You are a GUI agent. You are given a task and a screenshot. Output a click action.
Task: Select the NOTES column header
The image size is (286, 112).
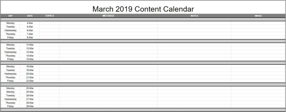[x=194, y=16]
